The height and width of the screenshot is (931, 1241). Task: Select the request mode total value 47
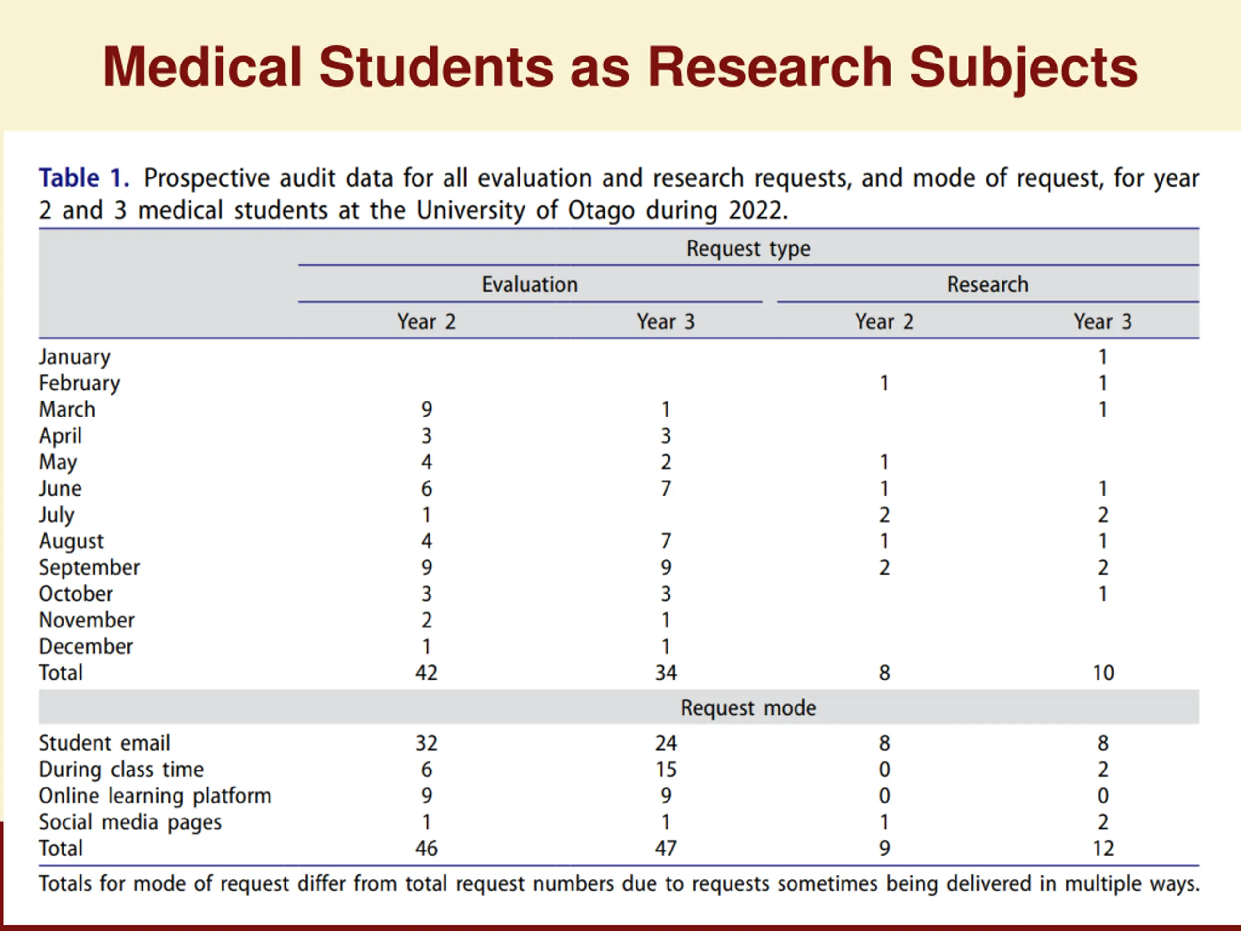[666, 849]
